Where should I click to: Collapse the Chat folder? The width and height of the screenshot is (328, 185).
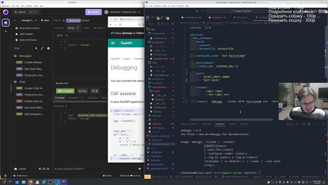(19, 82)
